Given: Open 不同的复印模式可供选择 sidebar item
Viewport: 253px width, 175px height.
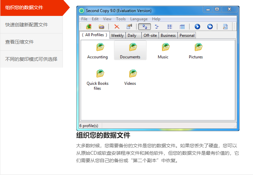Looking at the screenshot, I should (x=31, y=59).
